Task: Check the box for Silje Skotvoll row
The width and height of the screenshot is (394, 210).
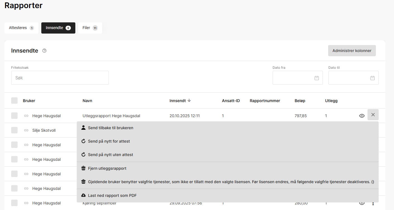Action: [14, 130]
